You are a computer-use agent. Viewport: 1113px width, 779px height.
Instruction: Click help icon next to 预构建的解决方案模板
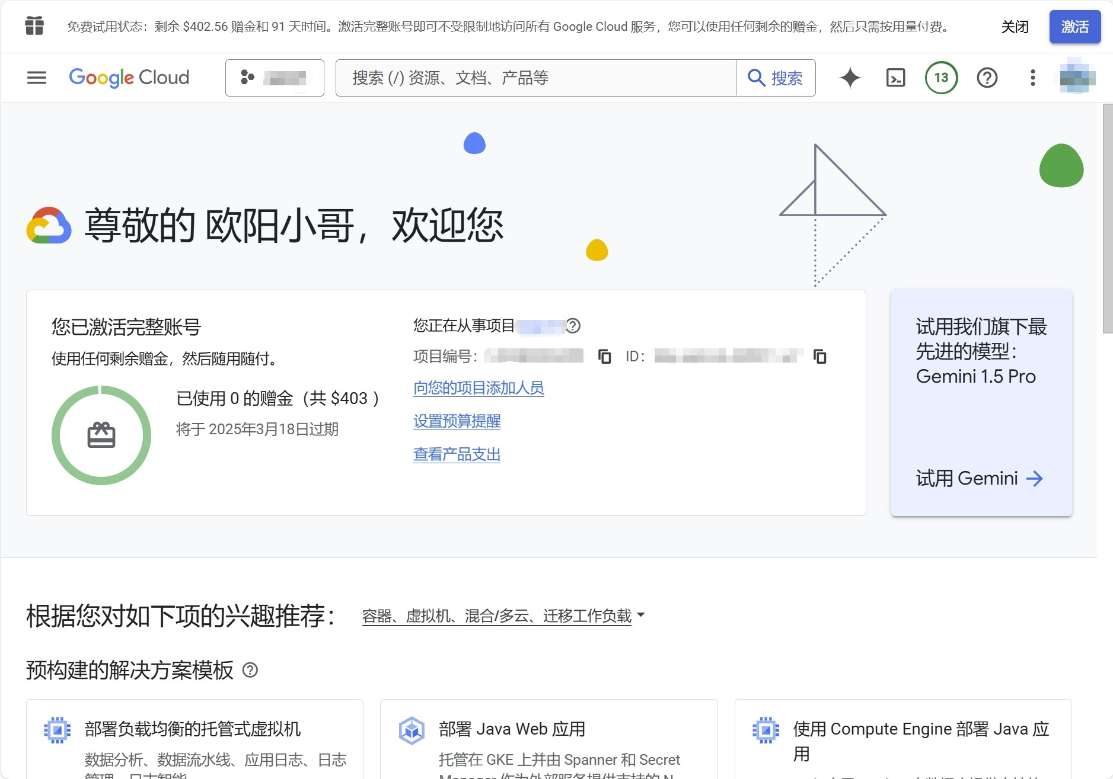250,670
